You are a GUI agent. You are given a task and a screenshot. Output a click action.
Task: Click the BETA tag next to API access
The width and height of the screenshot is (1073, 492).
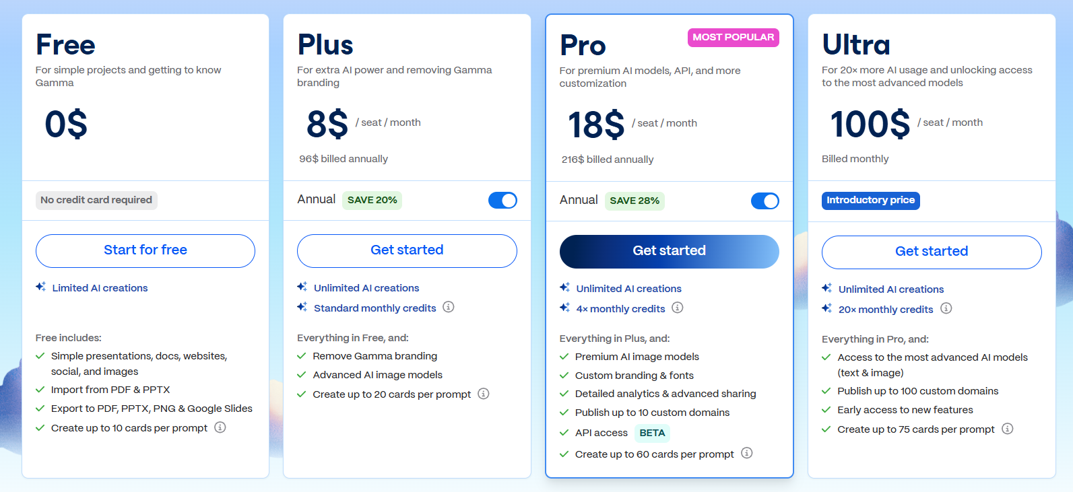click(x=652, y=433)
